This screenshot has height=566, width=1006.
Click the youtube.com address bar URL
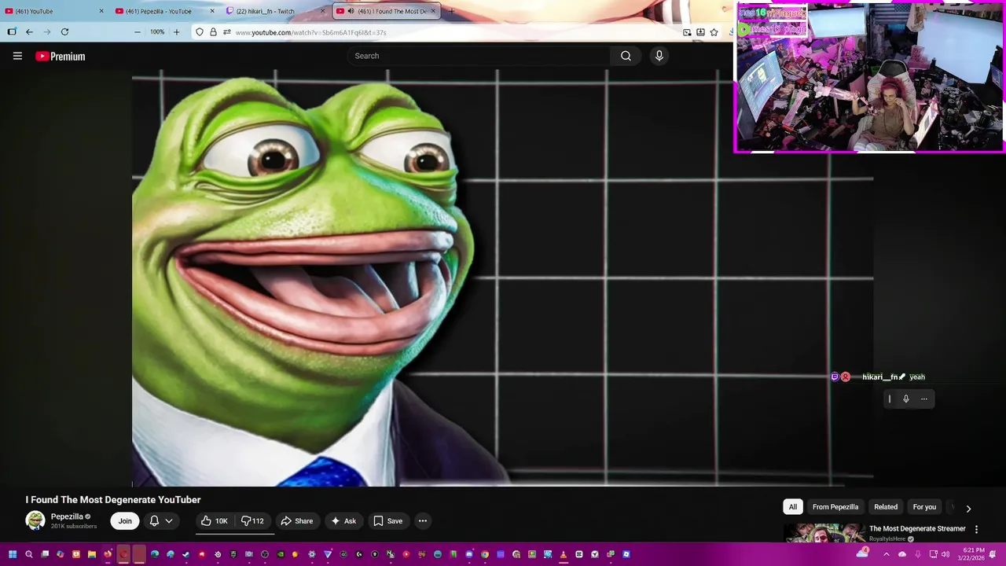[310, 32]
